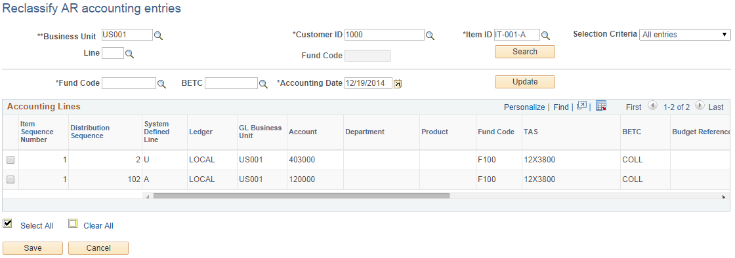This screenshot has height=258, width=735.
Task: Show previous row arrow icon
Action: point(652,106)
